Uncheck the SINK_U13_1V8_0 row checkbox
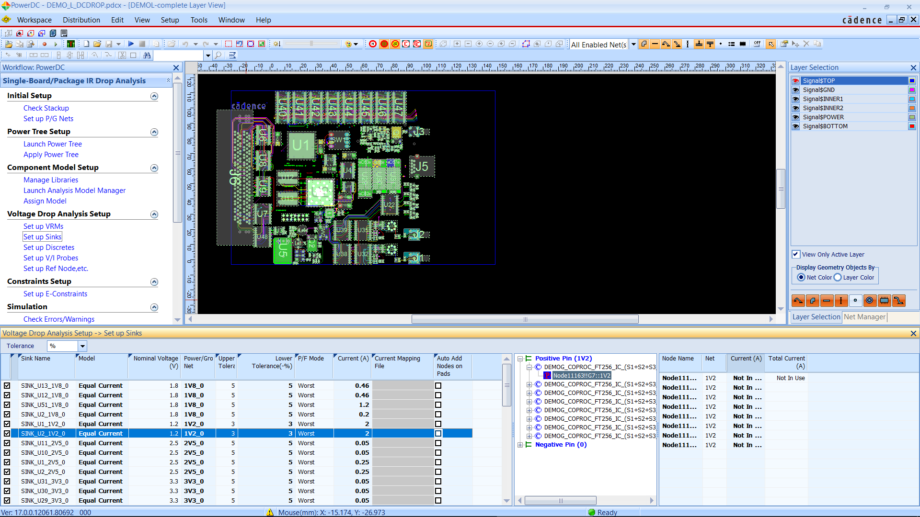 tap(7, 386)
